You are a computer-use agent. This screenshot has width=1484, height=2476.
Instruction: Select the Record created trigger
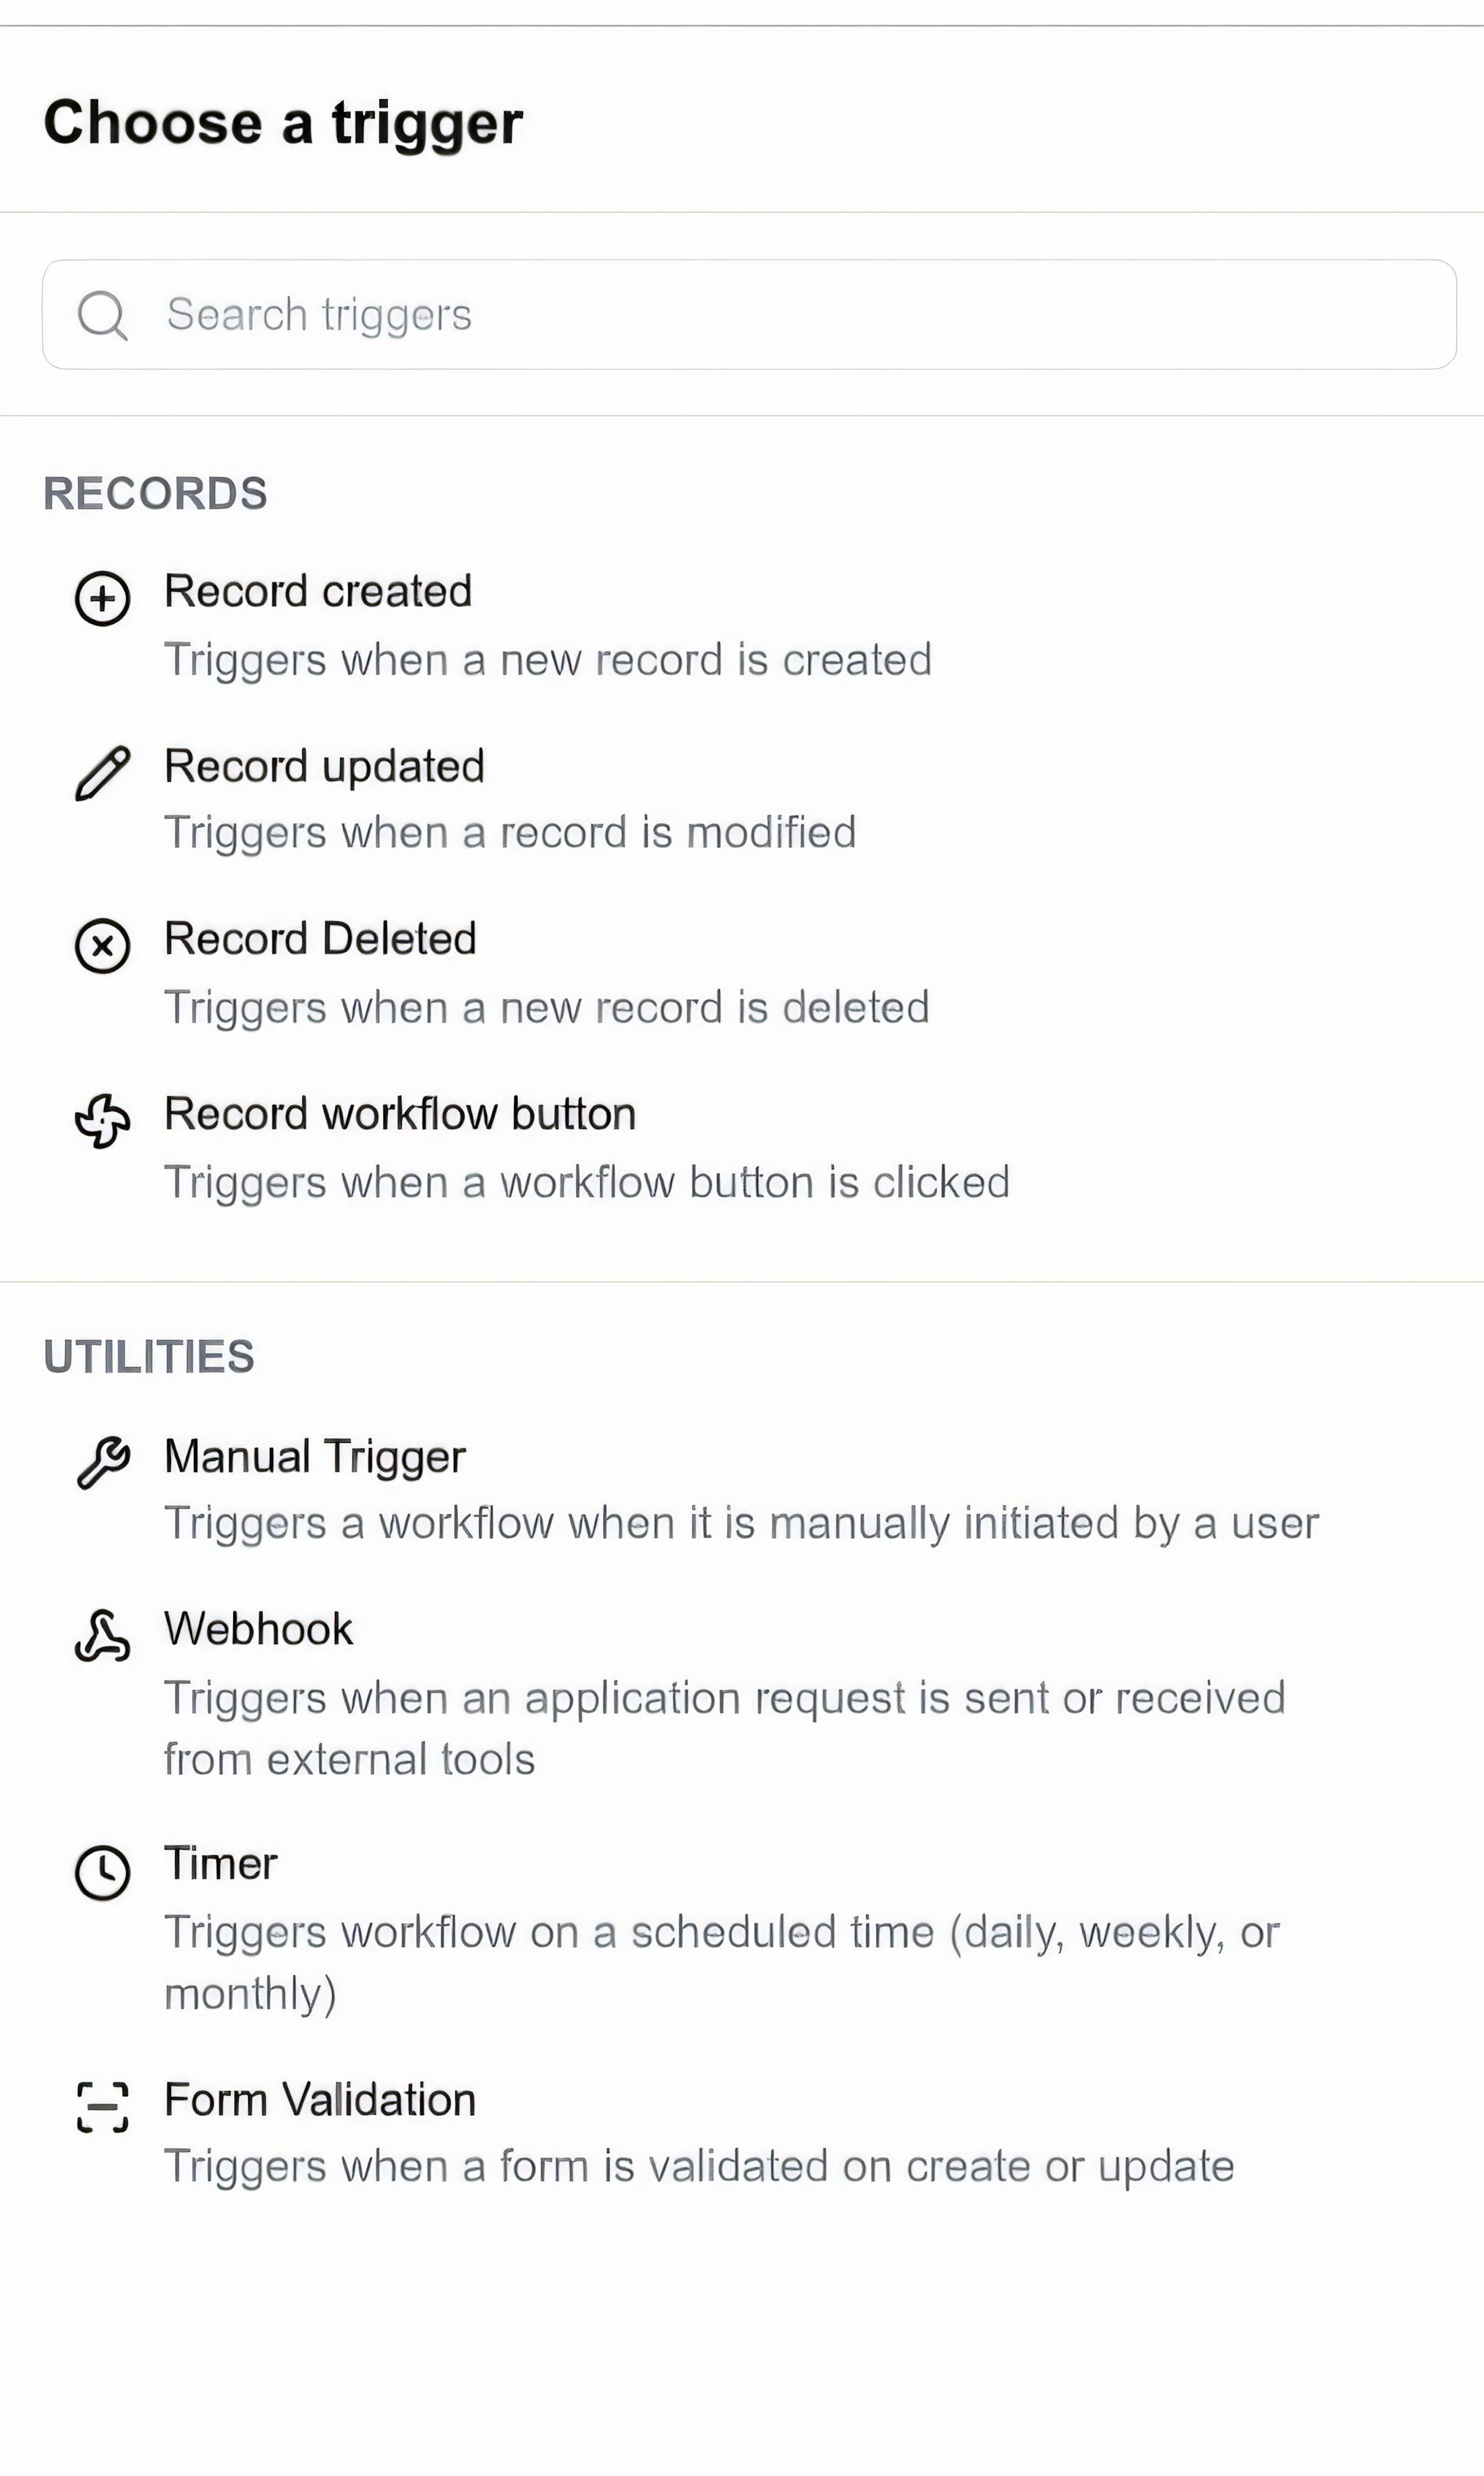318,590
